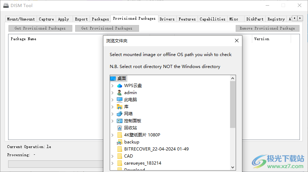
Task: Select the BITRECOVER_22-04-2024 01-49 label
Action: click(156, 149)
